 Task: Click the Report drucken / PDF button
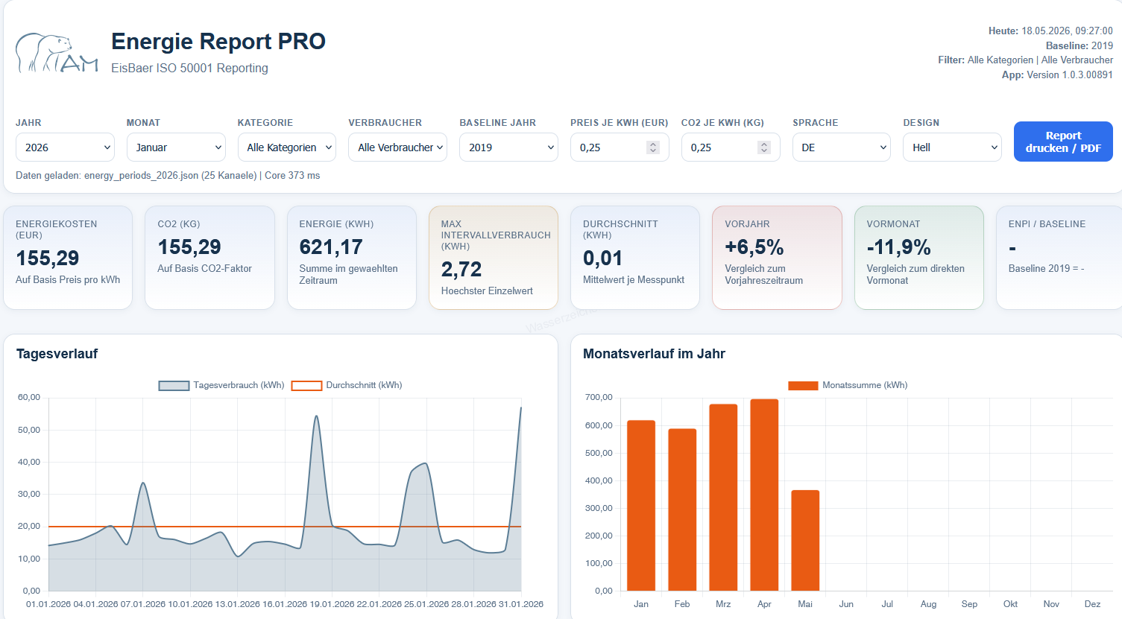[1063, 142]
